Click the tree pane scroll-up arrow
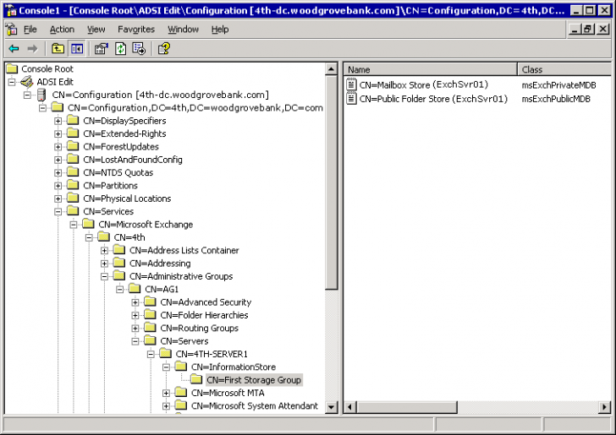Image resolution: width=616 pixels, height=435 pixels. 331,69
